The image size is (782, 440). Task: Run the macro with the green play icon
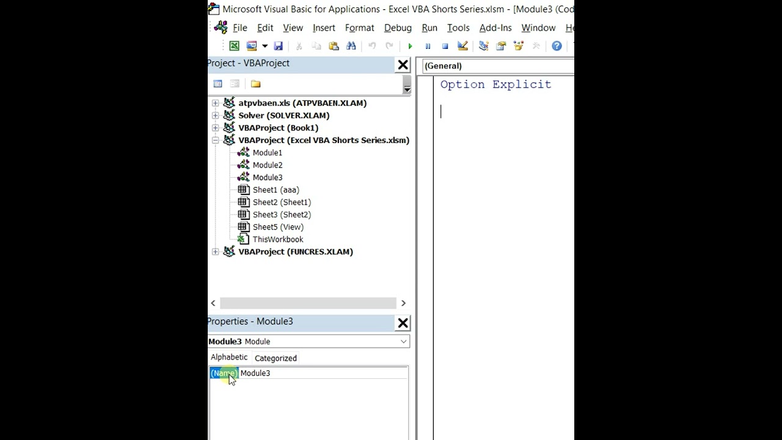pos(410,46)
